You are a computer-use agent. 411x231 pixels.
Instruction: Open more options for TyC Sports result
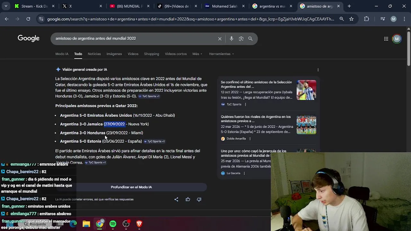point(245,104)
